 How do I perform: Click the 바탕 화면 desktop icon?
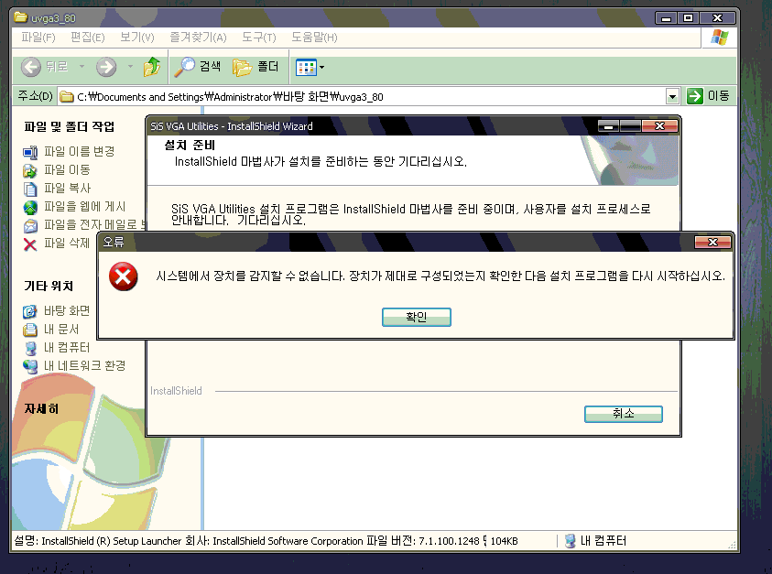(x=30, y=311)
